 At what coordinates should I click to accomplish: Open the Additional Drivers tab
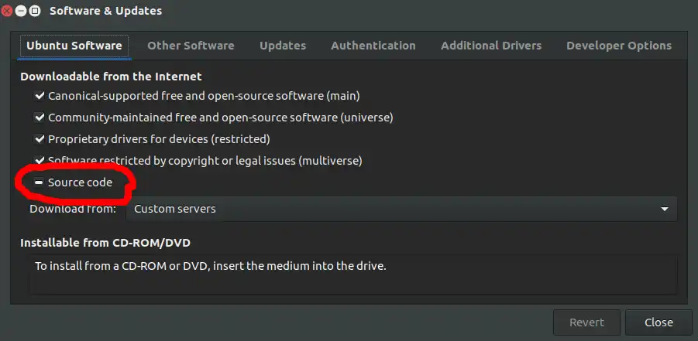click(491, 46)
